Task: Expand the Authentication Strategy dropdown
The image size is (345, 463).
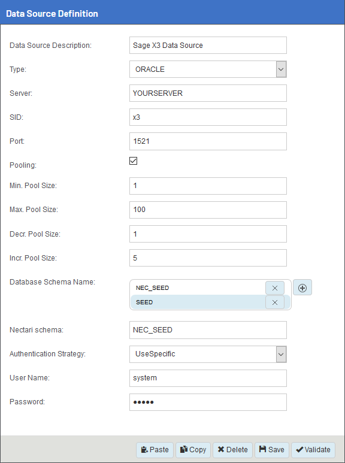Action: pyautogui.click(x=208, y=354)
